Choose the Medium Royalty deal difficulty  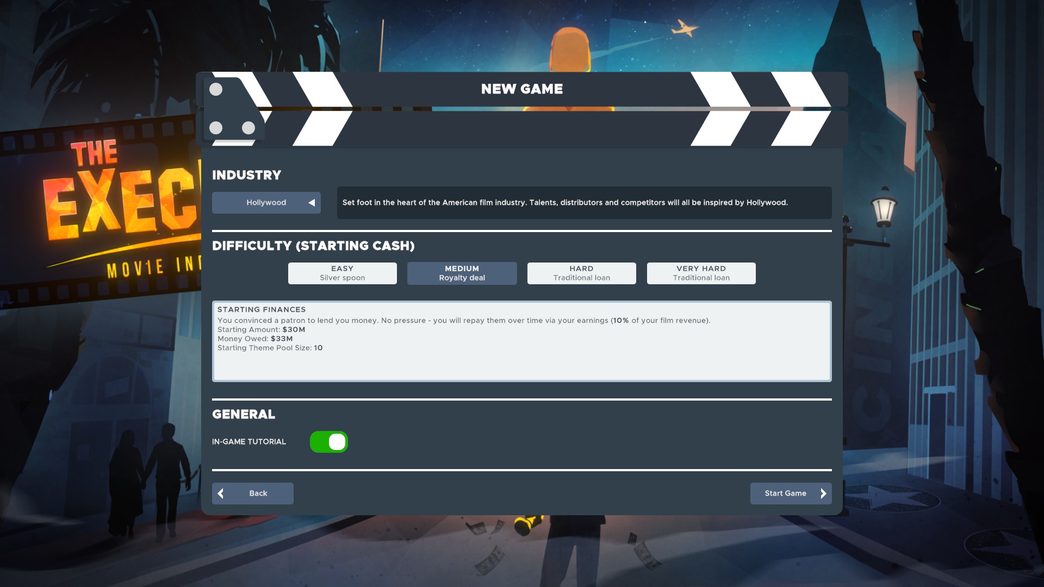[462, 273]
